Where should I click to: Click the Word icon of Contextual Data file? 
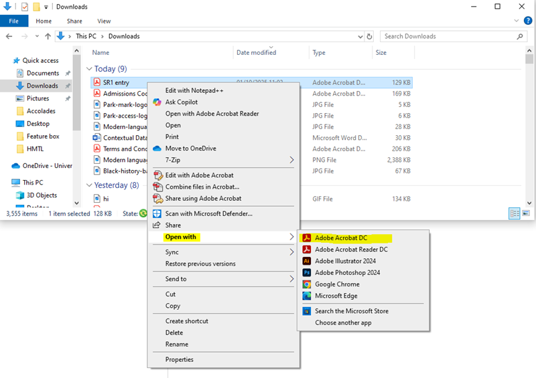click(x=96, y=138)
